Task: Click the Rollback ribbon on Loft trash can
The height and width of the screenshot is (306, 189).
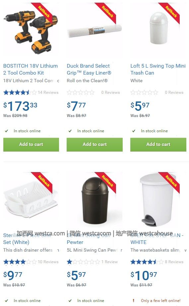Action: pyautogui.click(x=171, y=12)
